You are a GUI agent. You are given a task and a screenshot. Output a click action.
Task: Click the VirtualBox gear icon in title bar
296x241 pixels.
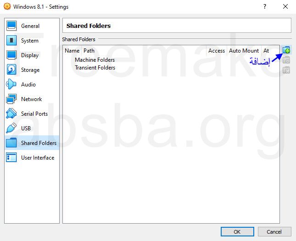tap(7, 6)
